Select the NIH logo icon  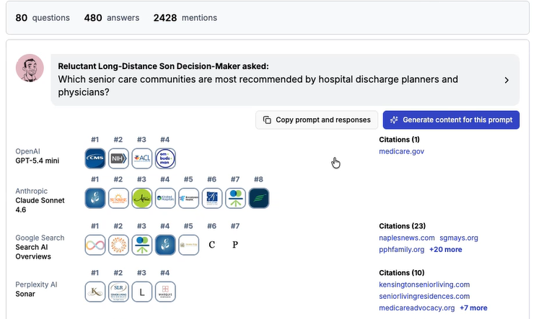118,158
